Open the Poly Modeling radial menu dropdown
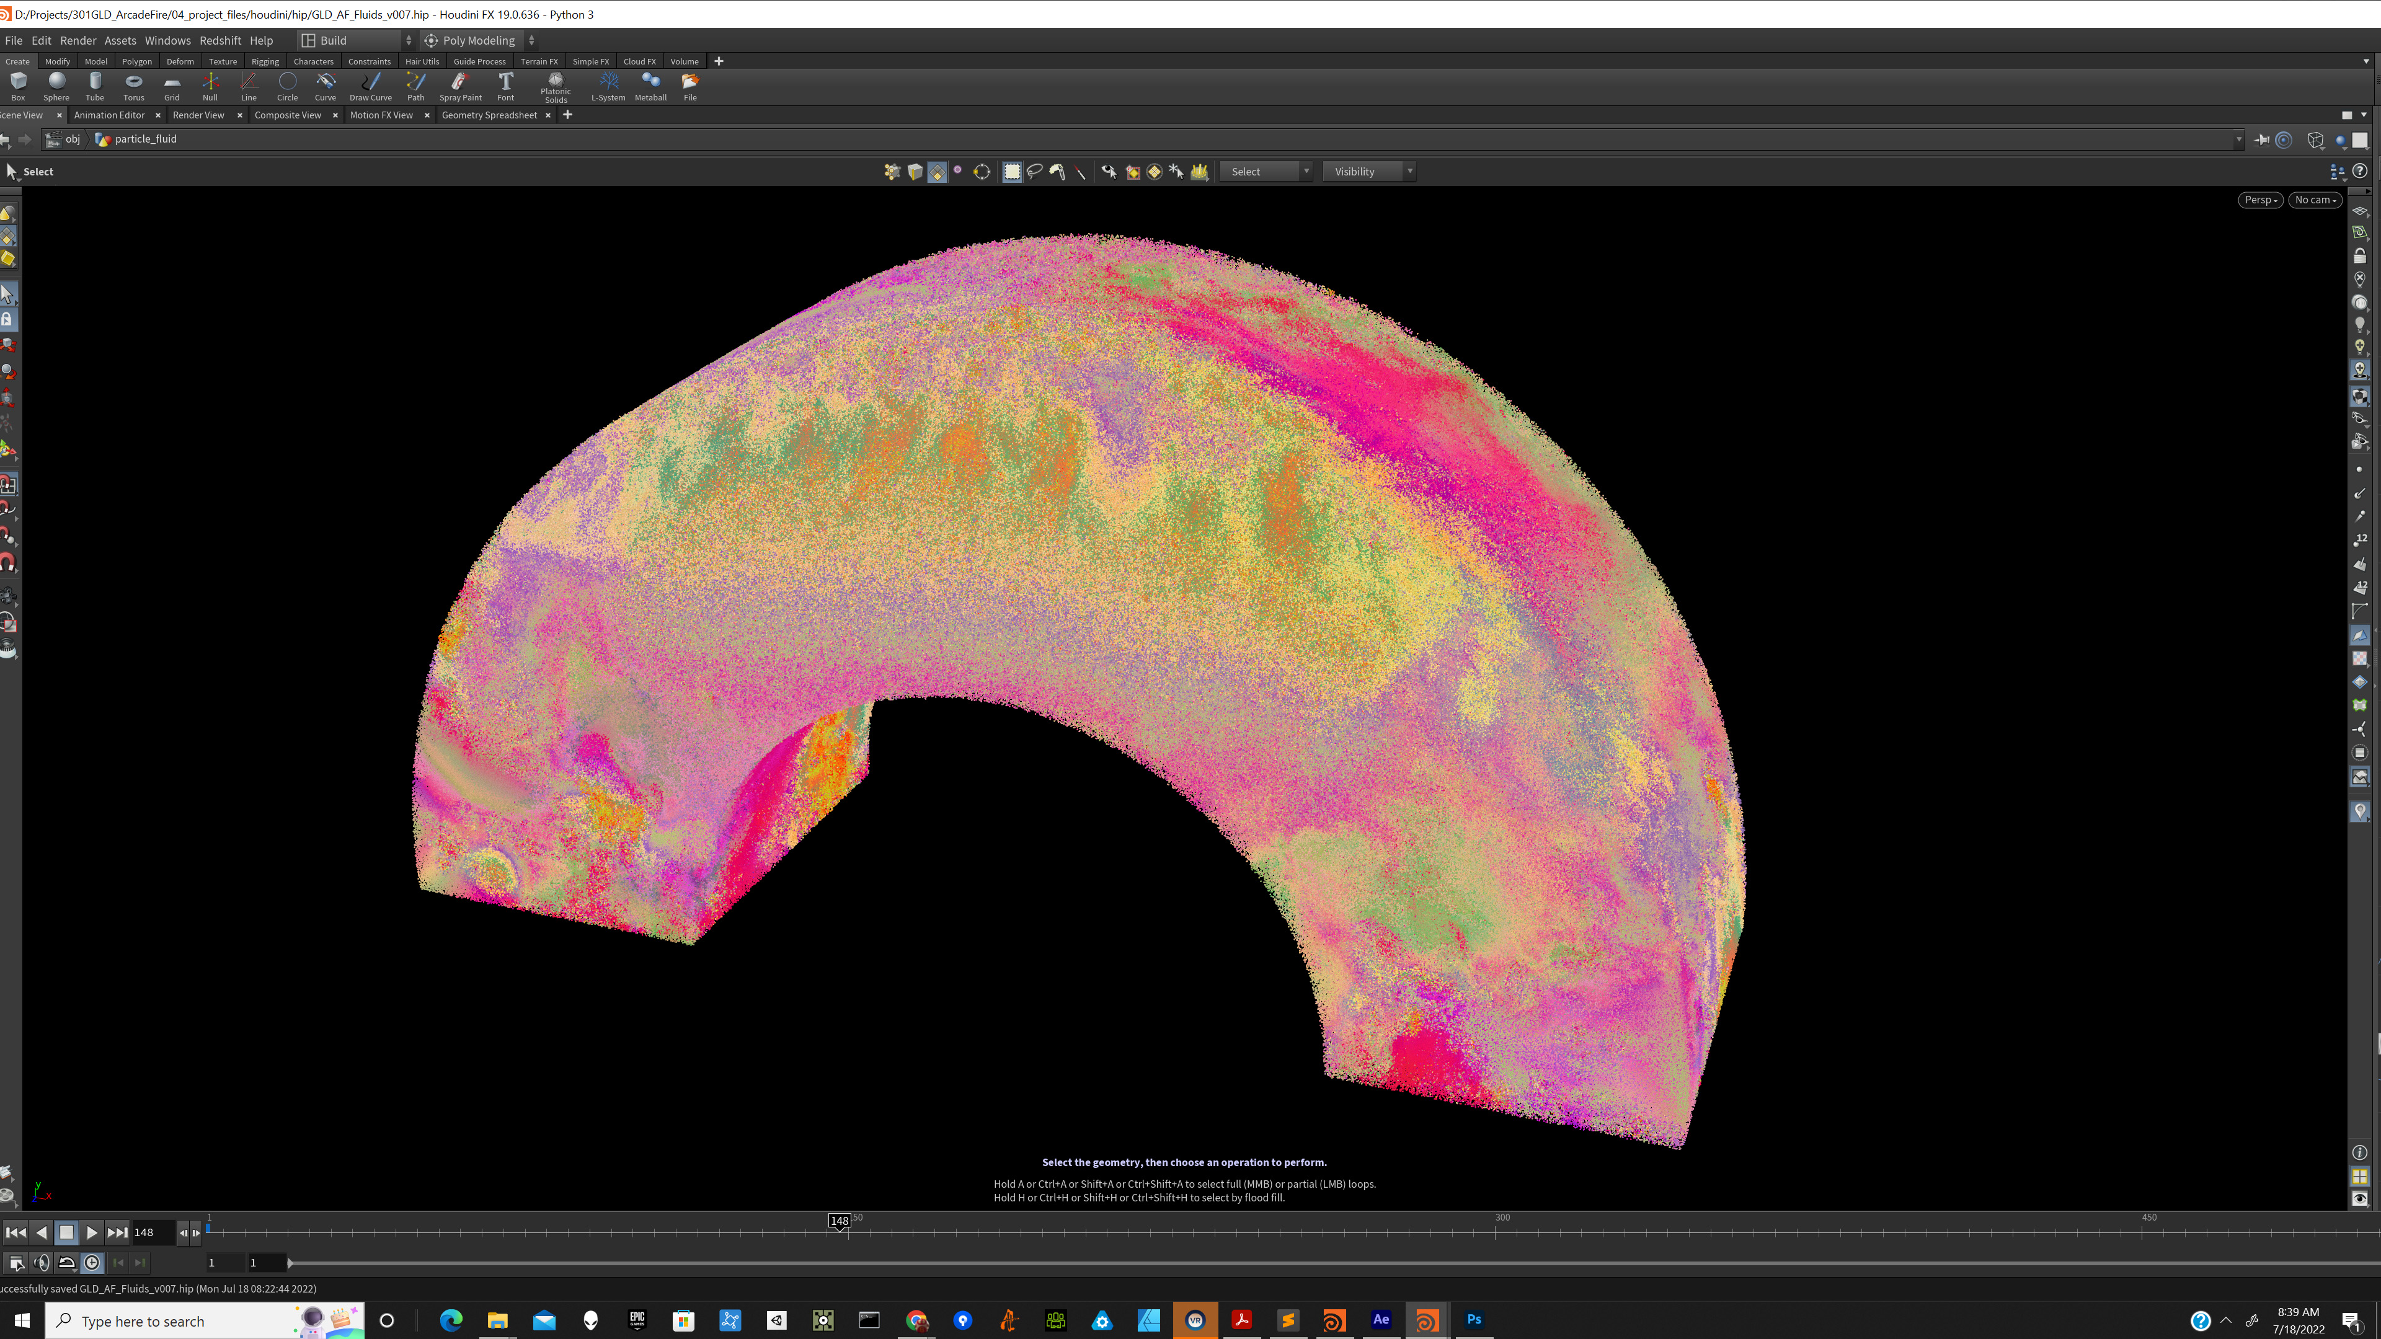 tap(479, 41)
